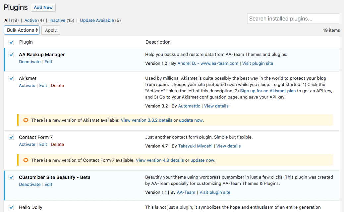Screen dimensions: 344x212
Task: Filter by Update Available (5)
Action: point(100,21)
